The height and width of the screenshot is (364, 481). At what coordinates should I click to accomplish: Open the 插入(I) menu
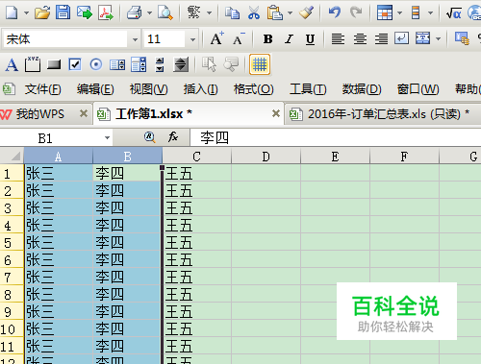pos(200,89)
